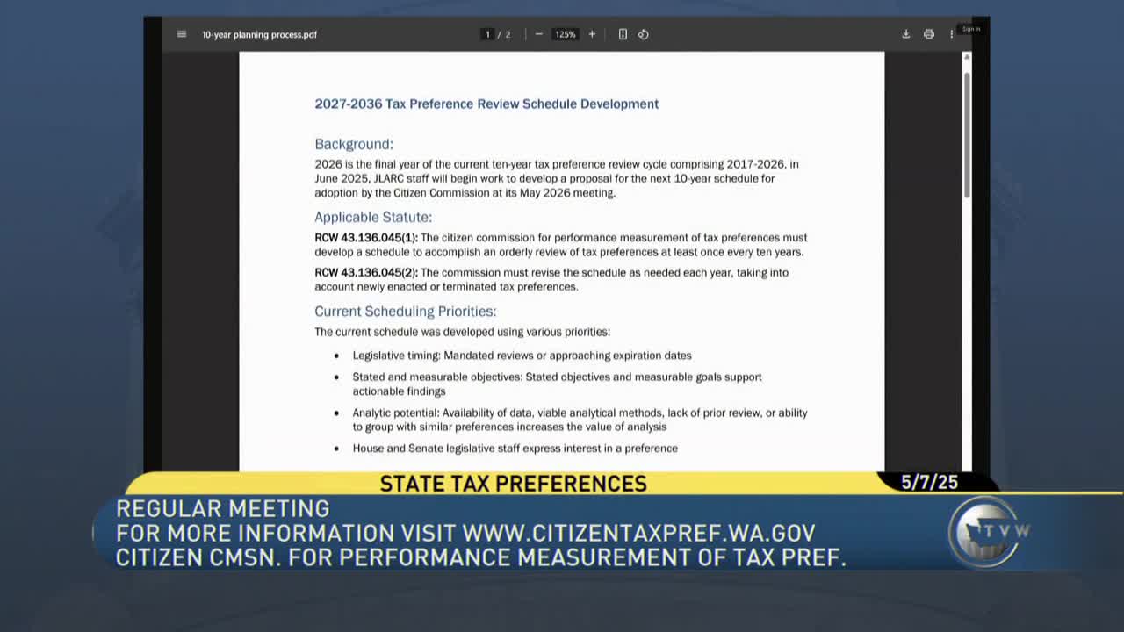
Task: Click the date "5/7/25" in the banner
Action: click(x=929, y=482)
